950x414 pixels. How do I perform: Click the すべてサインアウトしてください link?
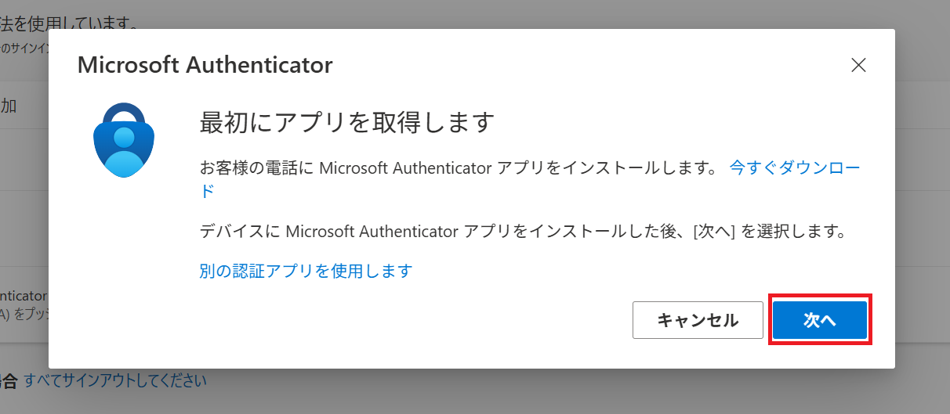pos(115,381)
